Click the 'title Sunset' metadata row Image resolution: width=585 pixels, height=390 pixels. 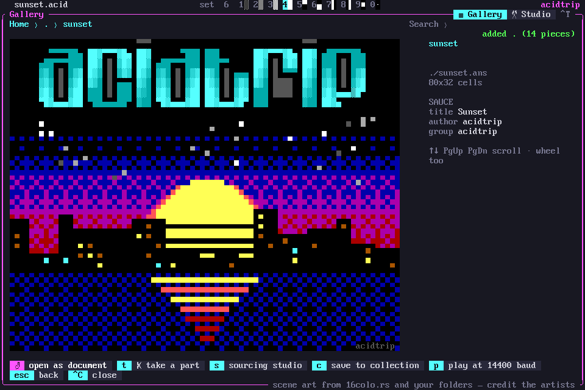point(458,112)
